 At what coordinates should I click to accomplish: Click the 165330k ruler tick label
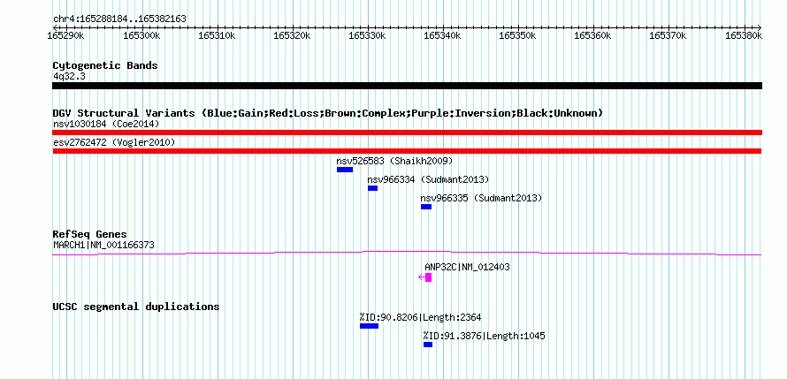369,35
